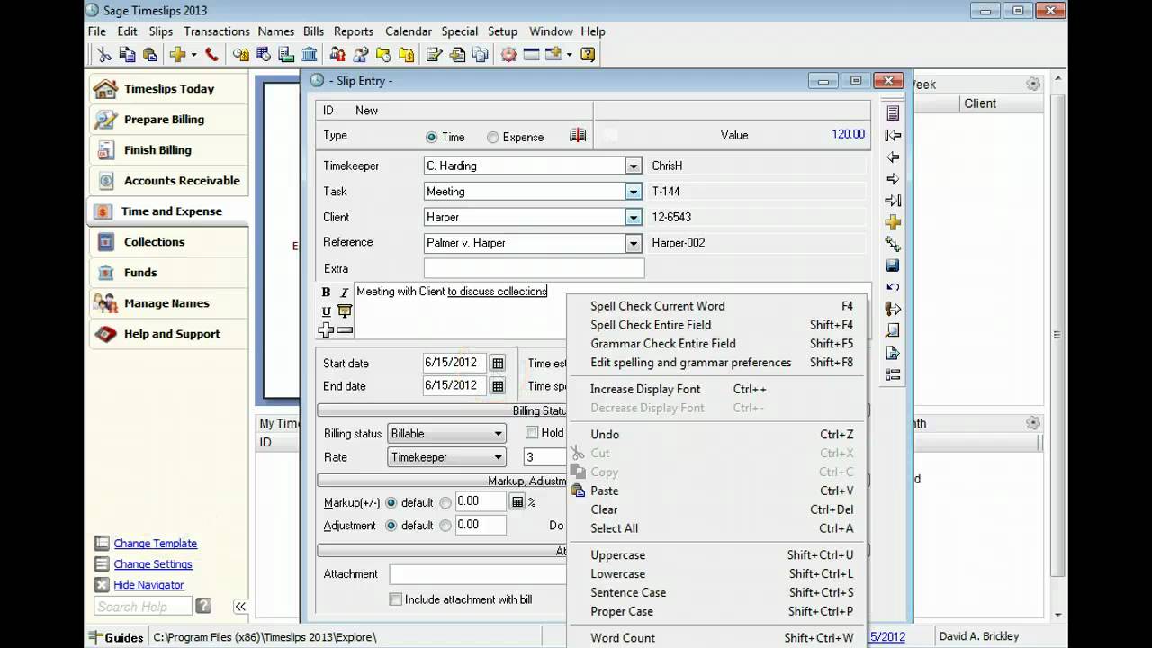Screen dimensions: 1152x648
Task: Click the Hide Navigator link
Action: coord(148,585)
